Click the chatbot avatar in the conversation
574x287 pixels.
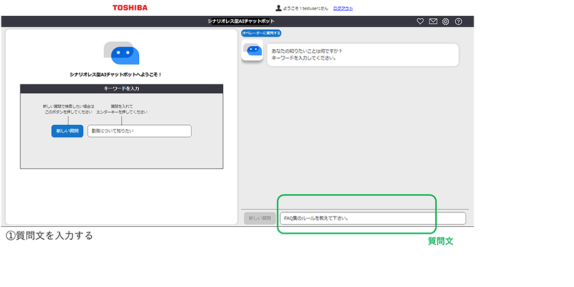[252, 50]
